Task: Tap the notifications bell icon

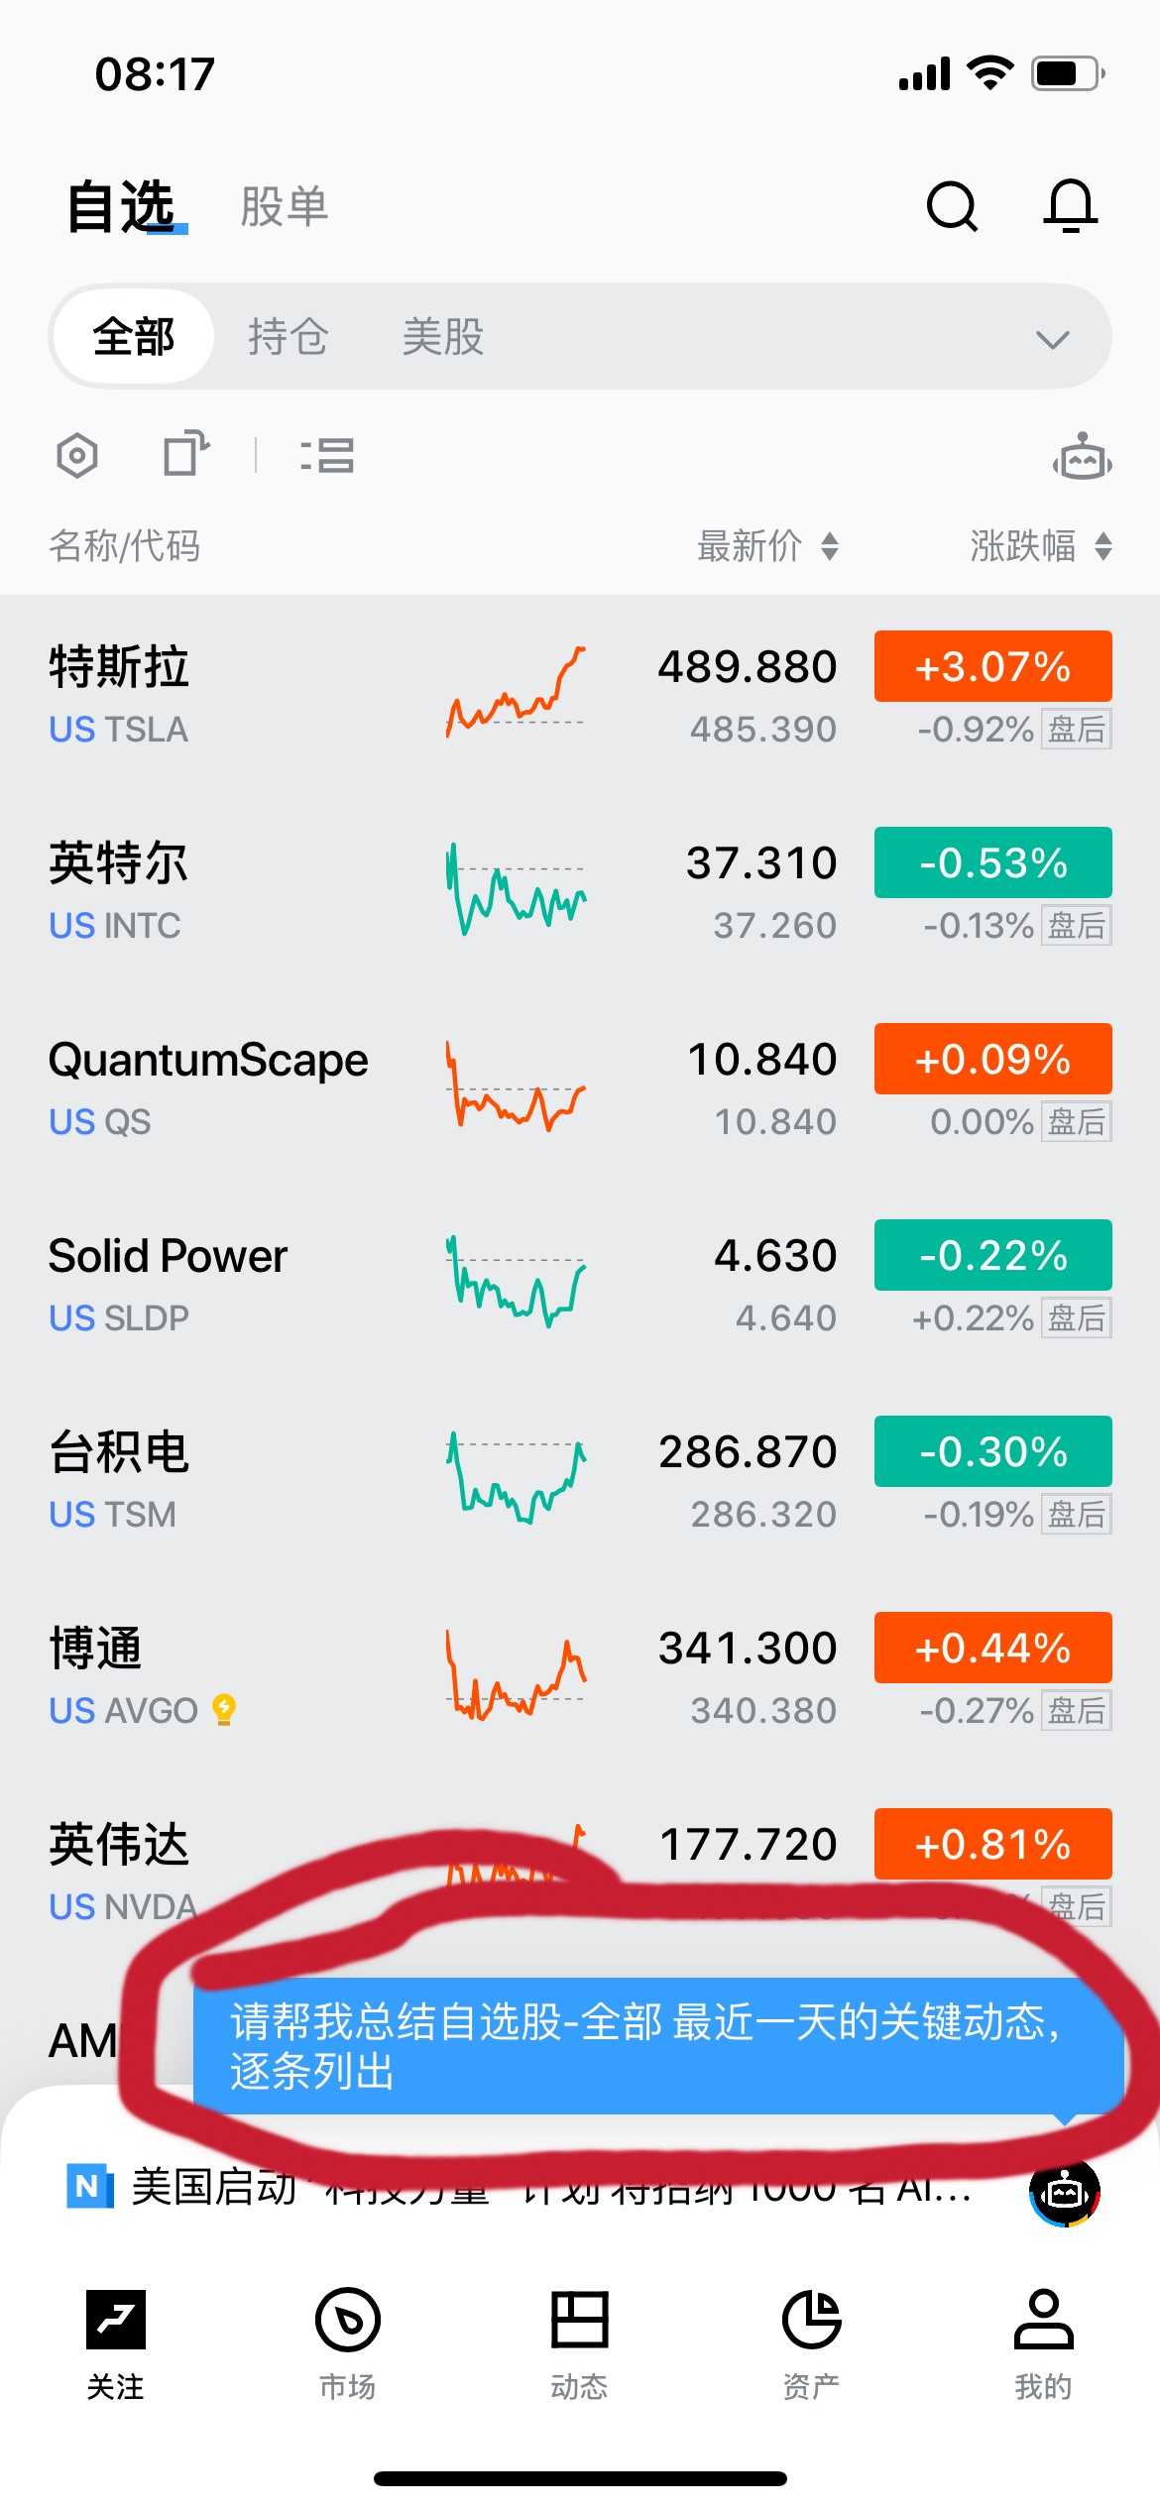Action: pyautogui.click(x=1071, y=206)
